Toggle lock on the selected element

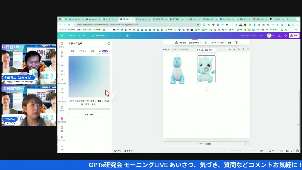tap(202, 50)
